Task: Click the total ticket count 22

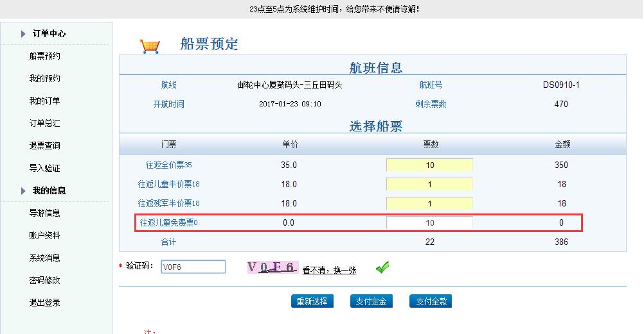Action: (429, 242)
